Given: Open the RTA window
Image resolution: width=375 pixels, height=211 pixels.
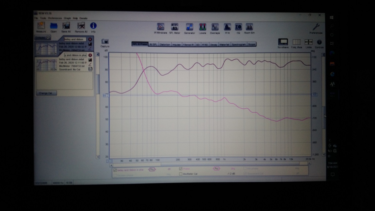Looking at the screenshot, I should tap(227, 29).
